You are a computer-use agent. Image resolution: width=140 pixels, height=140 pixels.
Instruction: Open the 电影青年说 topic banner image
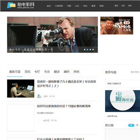(x=122, y=101)
